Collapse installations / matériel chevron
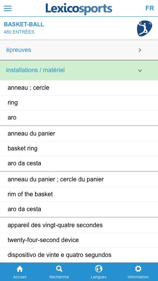158x281 pixels. pyautogui.click(x=140, y=71)
